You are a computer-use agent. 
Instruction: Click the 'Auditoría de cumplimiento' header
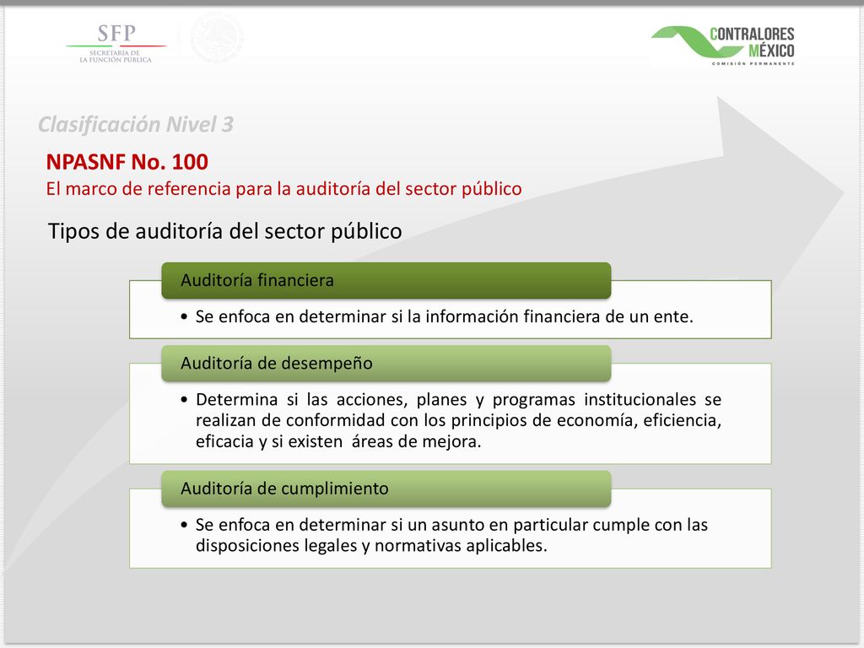click(386, 489)
